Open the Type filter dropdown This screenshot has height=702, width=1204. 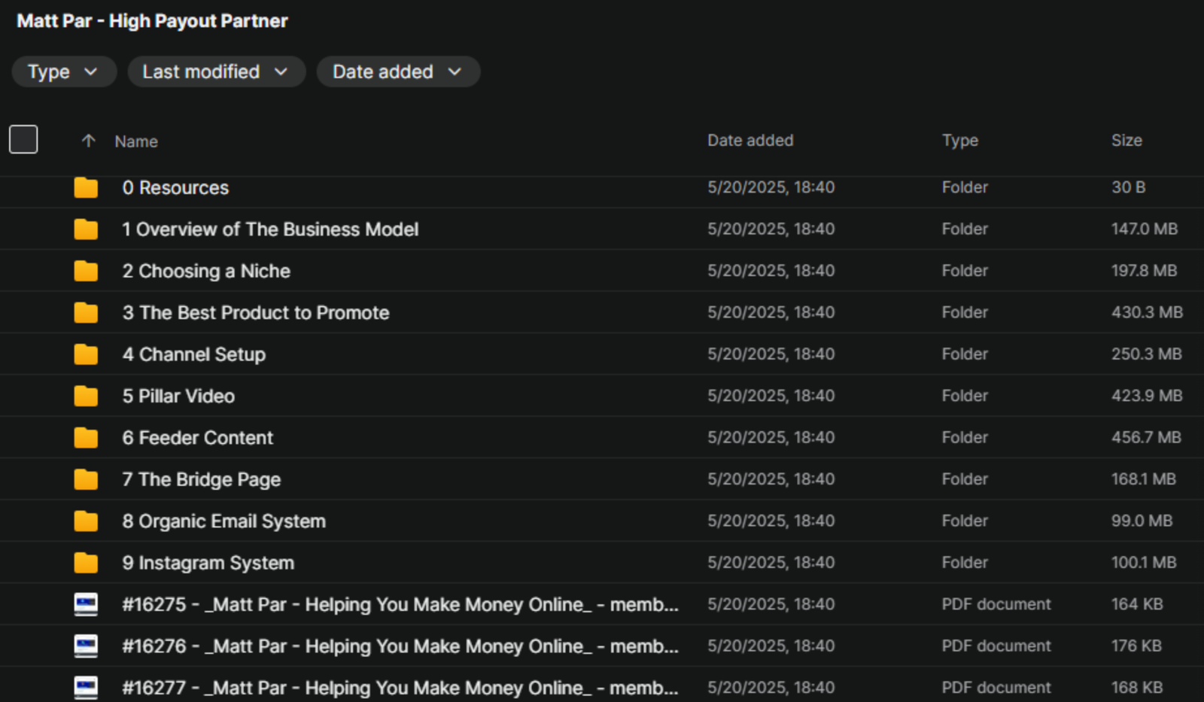point(63,71)
